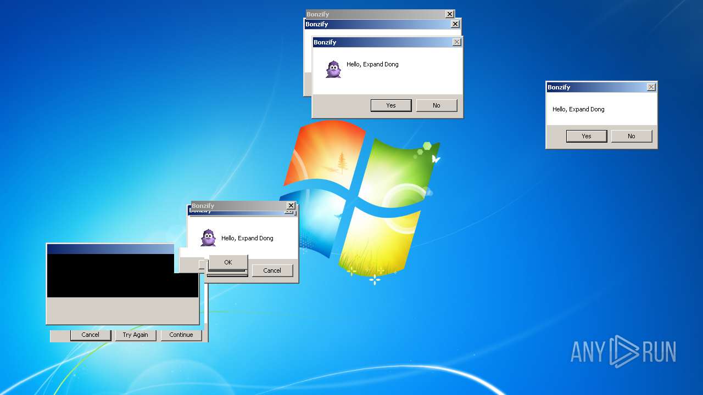Click Yes in the right-side Bonzify dialog
This screenshot has width=703, height=395.
click(x=587, y=136)
